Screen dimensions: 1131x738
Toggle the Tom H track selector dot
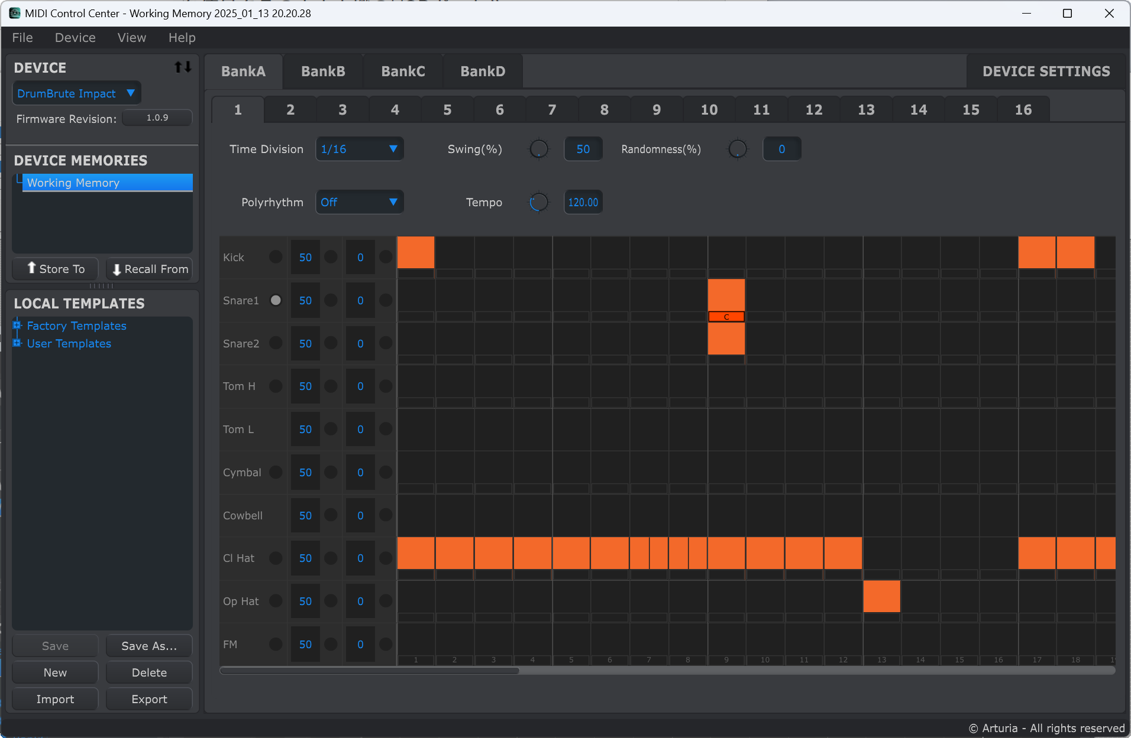[x=276, y=386]
